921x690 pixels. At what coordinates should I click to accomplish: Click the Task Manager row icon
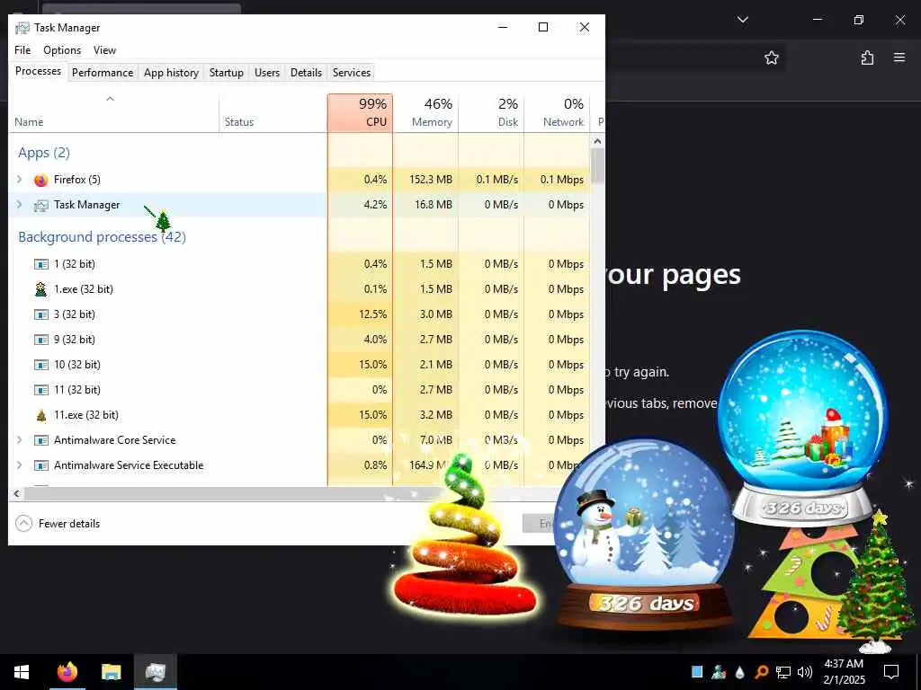(x=40, y=205)
